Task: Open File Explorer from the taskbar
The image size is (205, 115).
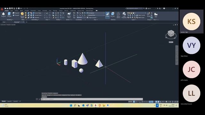Action: coord(104,105)
